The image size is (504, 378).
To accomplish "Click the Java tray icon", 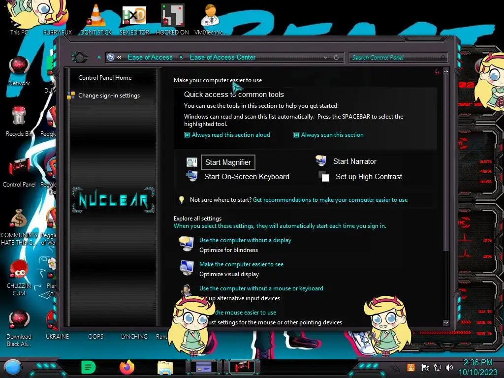I will pos(411,367).
